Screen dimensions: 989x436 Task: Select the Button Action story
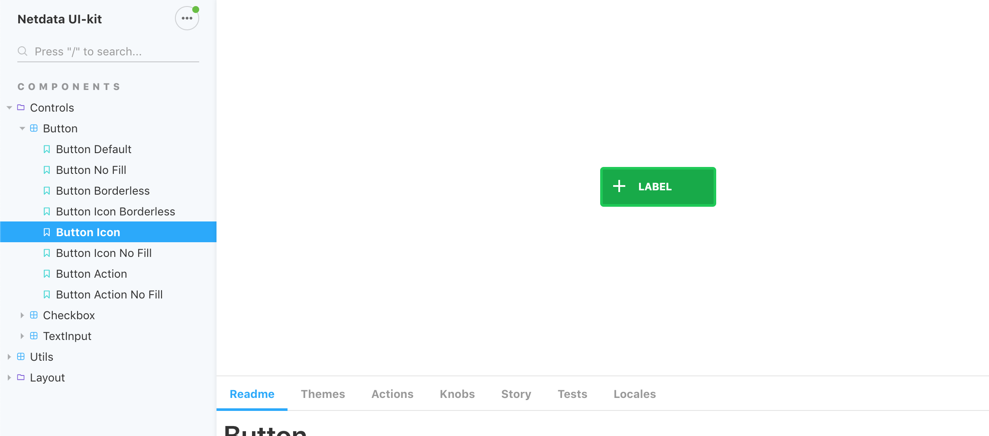(91, 273)
